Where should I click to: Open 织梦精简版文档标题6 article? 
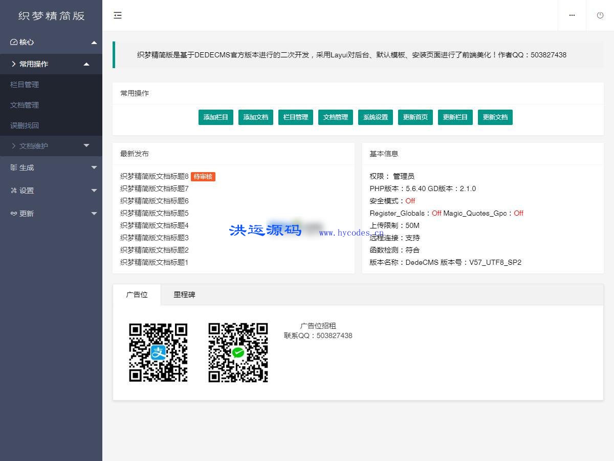(x=155, y=201)
